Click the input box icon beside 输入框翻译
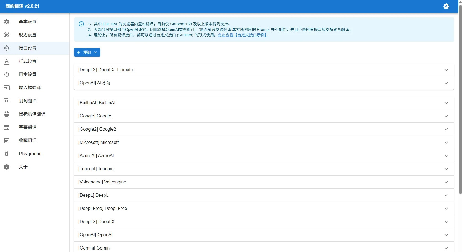462x252 pixels. [x=7, y=88]
